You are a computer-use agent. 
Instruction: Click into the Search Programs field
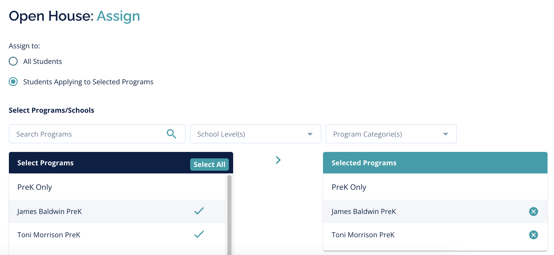tap(86, 134)
